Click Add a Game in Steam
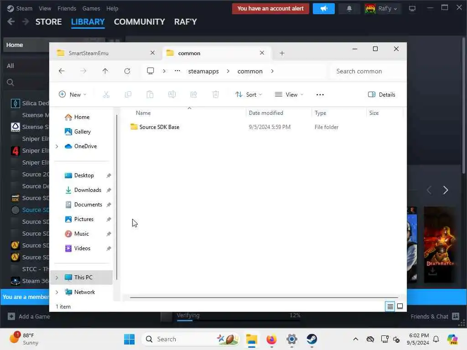The image size is (467, 350). coord(29,316)
